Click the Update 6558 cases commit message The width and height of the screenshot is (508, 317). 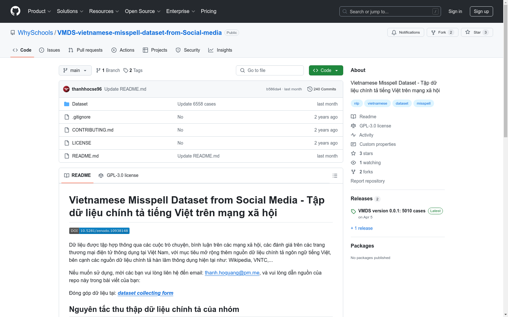[197, 104]
